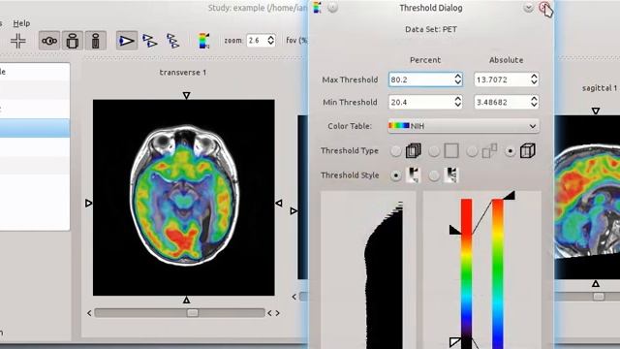Click transverse scrollbar left arrow
This screenshot has height=349, width=620.
coord(89,313)
